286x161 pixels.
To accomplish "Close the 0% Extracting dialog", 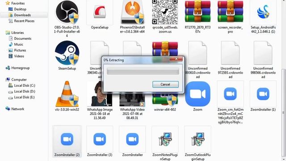I will click(x=176, y=59).
